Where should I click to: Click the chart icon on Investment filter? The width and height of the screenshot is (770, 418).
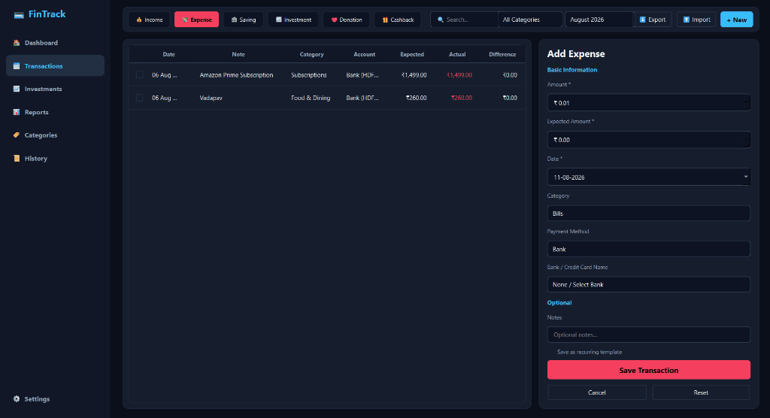tap(278, 20)
